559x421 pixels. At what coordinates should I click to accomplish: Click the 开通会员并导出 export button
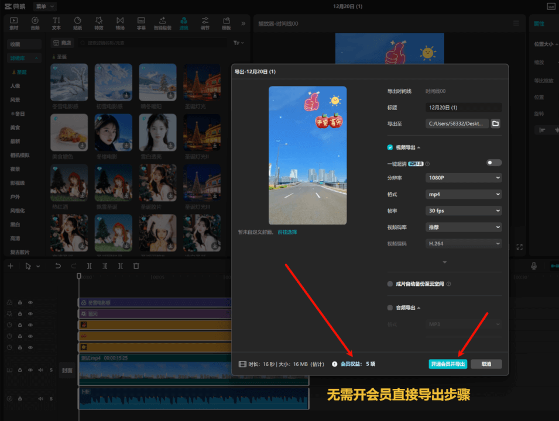[x=448, y=364]
